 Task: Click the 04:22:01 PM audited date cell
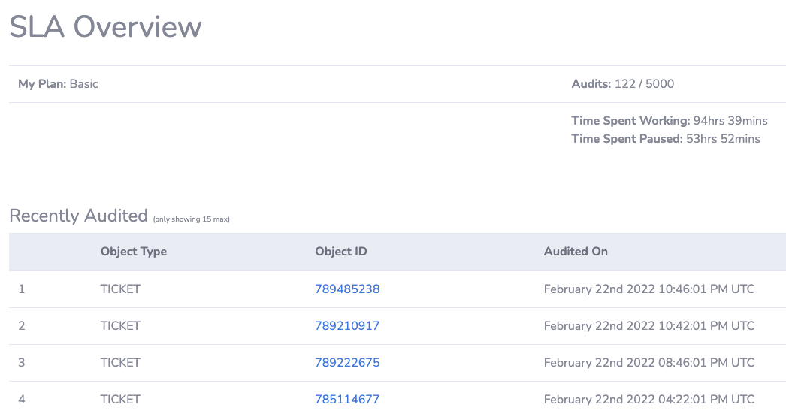pyautogui.click(x=649, y=400)
